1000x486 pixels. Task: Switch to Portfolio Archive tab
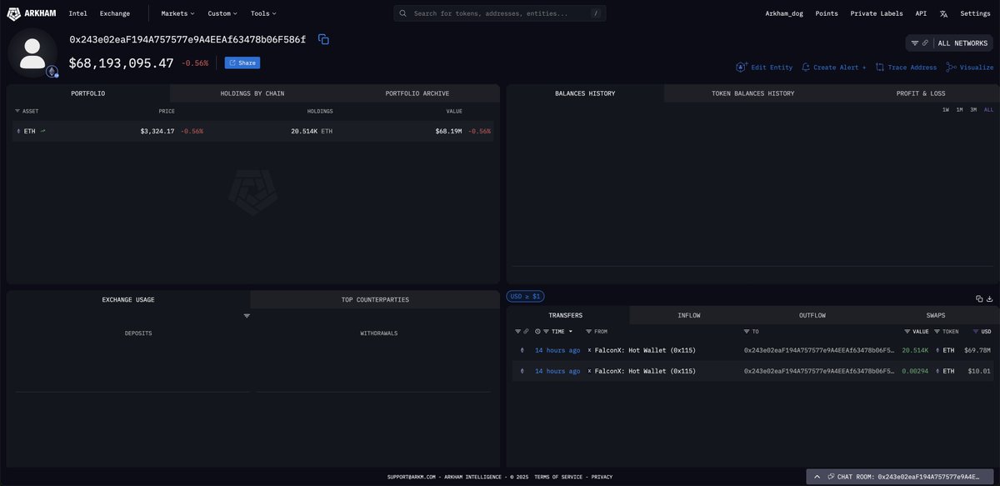click(417, 93)
